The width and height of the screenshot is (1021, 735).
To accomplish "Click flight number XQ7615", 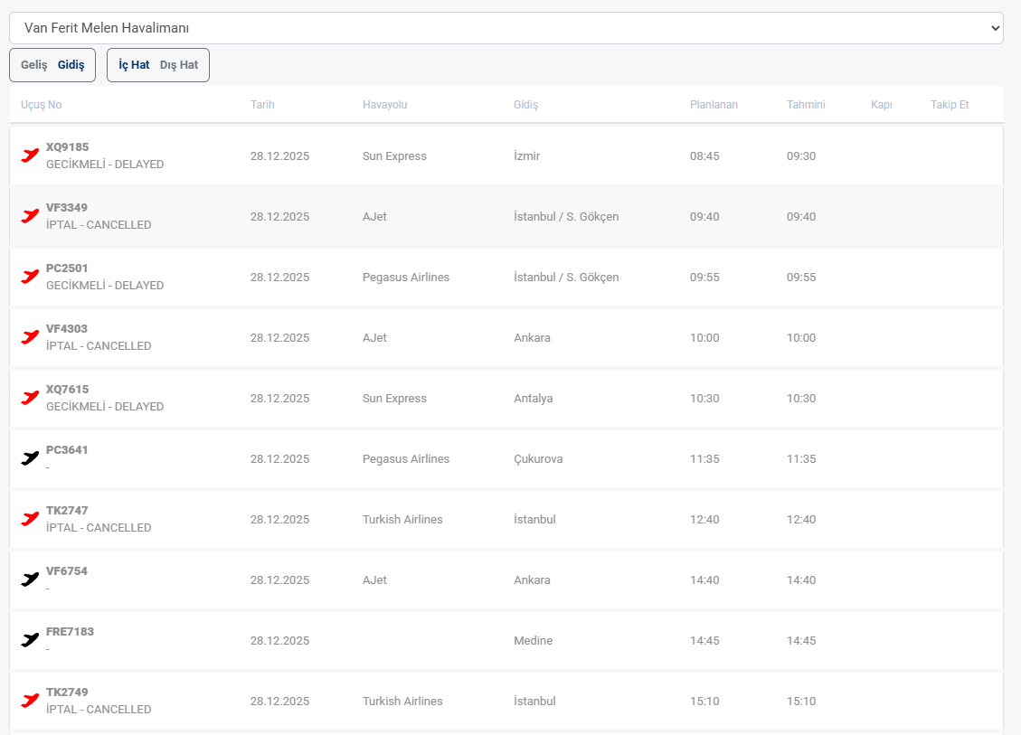I will (68, 390).
